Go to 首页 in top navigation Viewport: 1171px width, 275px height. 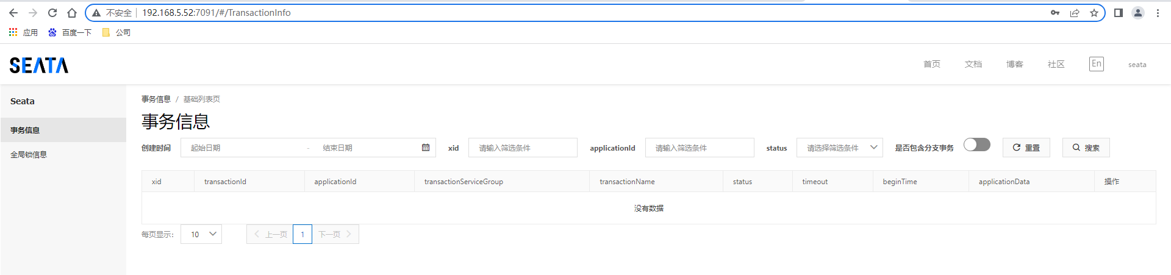pos(932,64)
